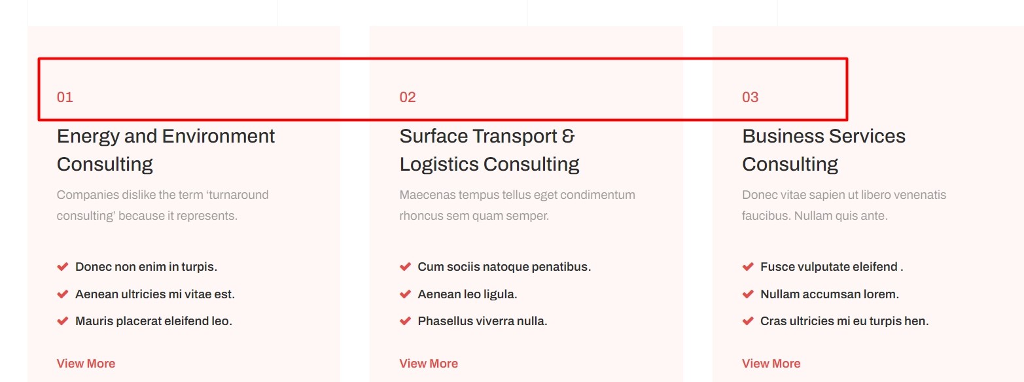
Task: Click the "Maecenas tempus tellus" description paragraph
Action: coord(517,205)
